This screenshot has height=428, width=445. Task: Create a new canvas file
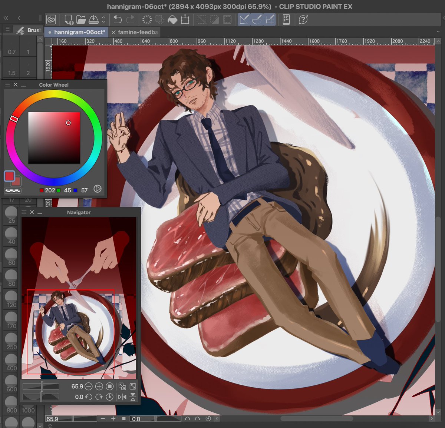click(x=69, y=19)
